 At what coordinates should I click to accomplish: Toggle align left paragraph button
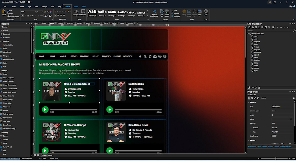point(55,16)
